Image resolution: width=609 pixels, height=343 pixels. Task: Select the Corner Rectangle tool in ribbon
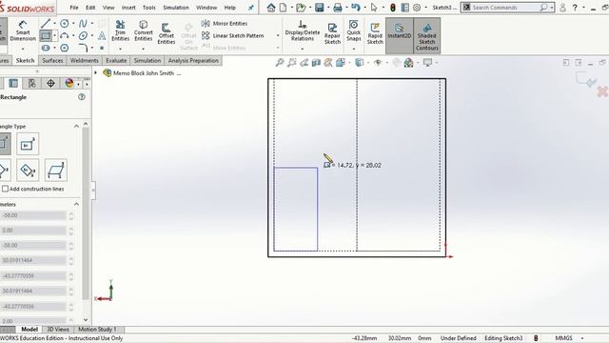tap(46, 36)
